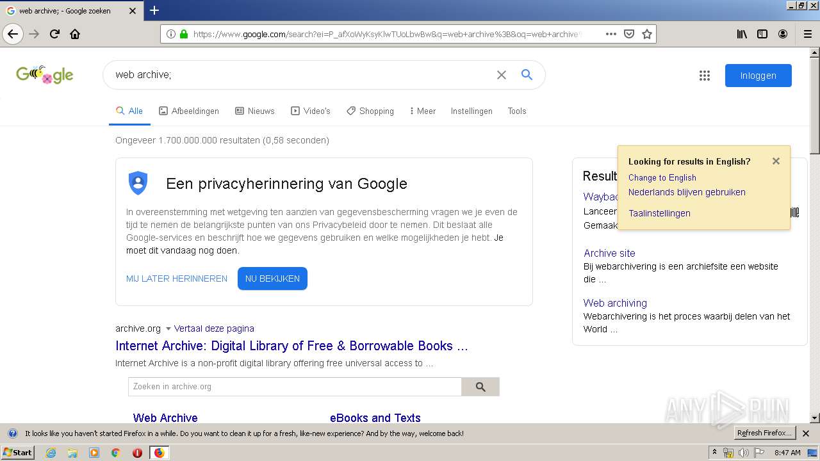Viewport: 820px width, 461px height.
Task: Focus the Zoeken in archive.org field
Action: coord(295,387)
